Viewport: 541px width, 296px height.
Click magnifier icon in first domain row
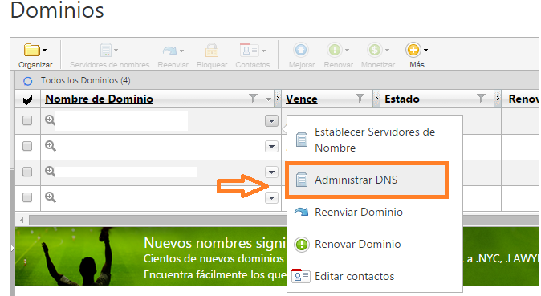[50, 120]
